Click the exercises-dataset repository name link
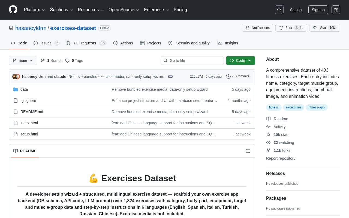349x218 pixels. [x=73, y=28]
